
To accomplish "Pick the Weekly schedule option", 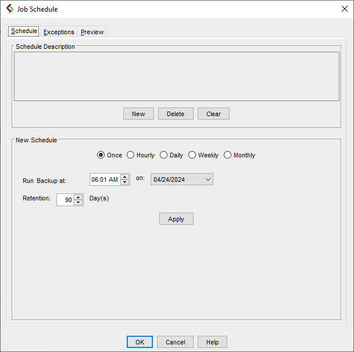I will point(192,155).
